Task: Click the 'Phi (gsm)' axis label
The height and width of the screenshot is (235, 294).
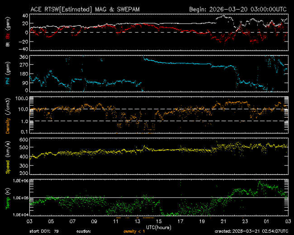Action: [x=8, y=73]
